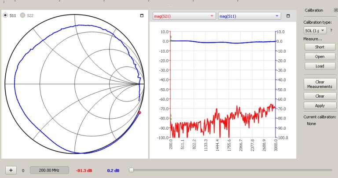Open the mag(S11) trace dropdown
This screenshot has height=178, width=338.
250,16
